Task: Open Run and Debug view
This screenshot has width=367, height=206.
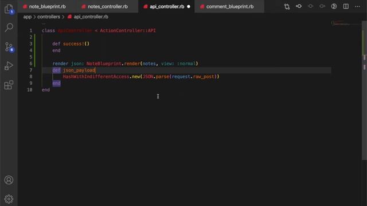Action: (x=9, y=66)
